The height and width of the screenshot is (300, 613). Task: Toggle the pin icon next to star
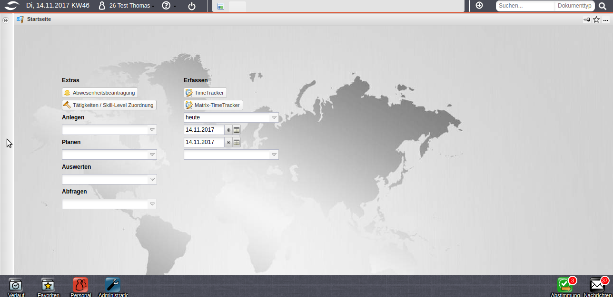(587, 19)
